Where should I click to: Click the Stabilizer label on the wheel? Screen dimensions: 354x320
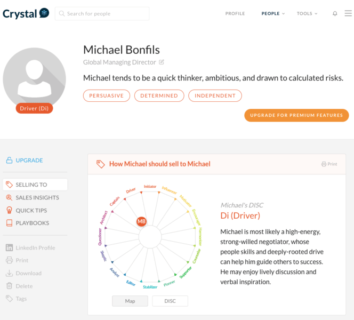tap(150, 287)
